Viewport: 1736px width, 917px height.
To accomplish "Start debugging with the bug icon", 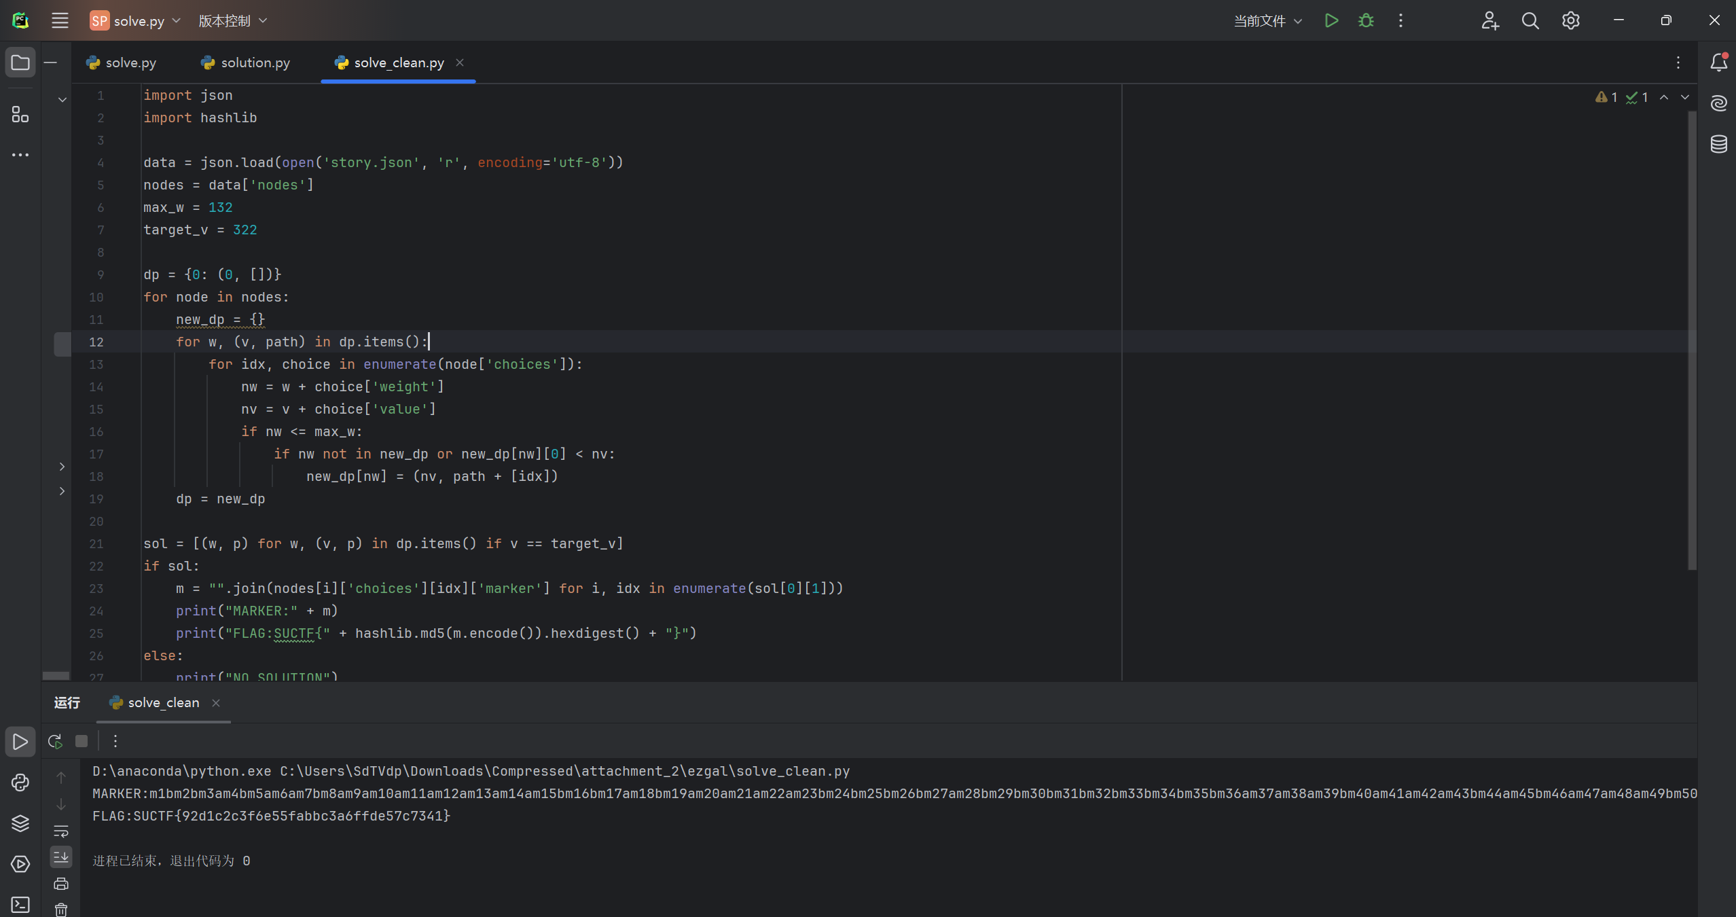I will (1366, 20).
